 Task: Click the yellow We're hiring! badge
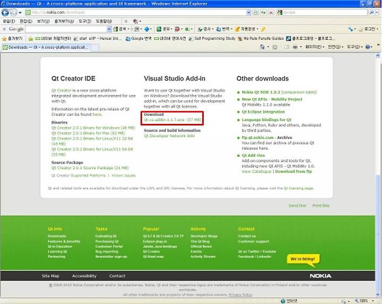click(x=303, y=260)
